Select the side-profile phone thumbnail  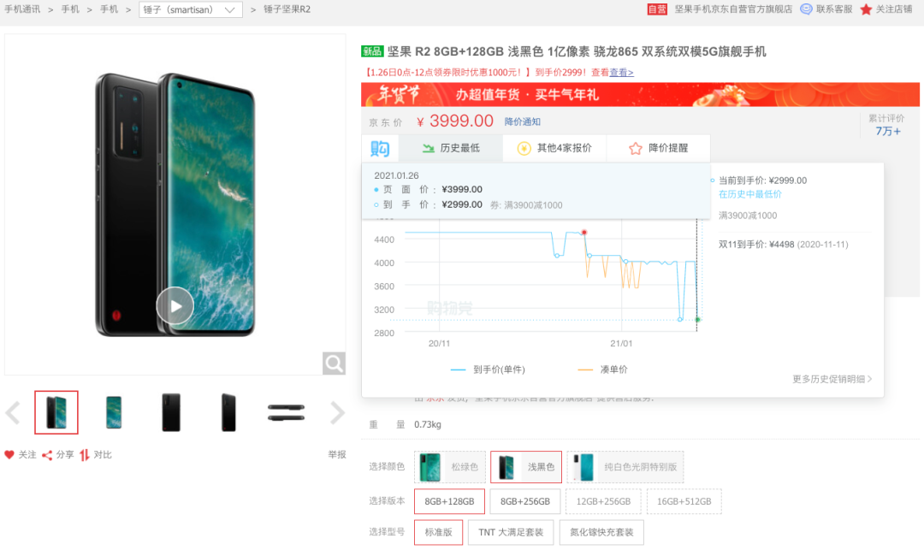point(286,412)
